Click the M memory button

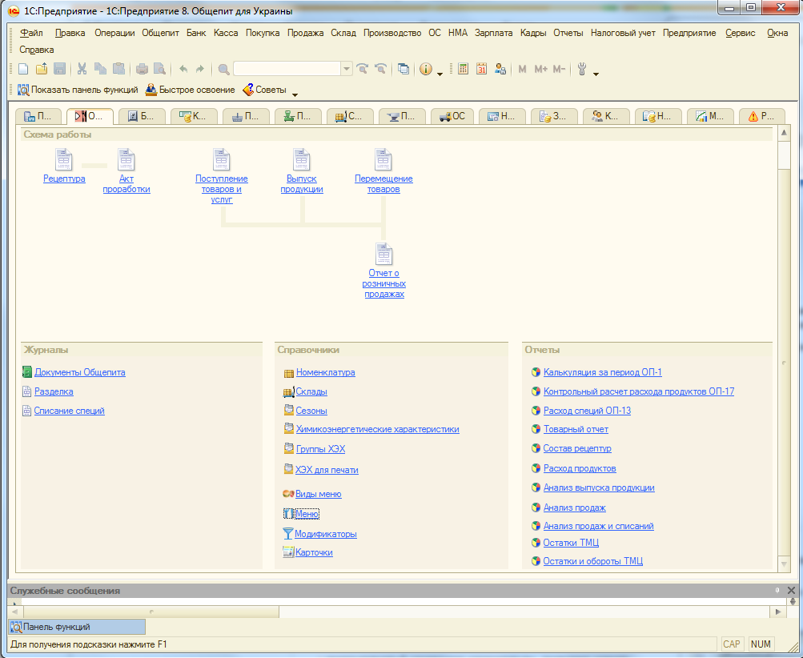tap(522, 69)
